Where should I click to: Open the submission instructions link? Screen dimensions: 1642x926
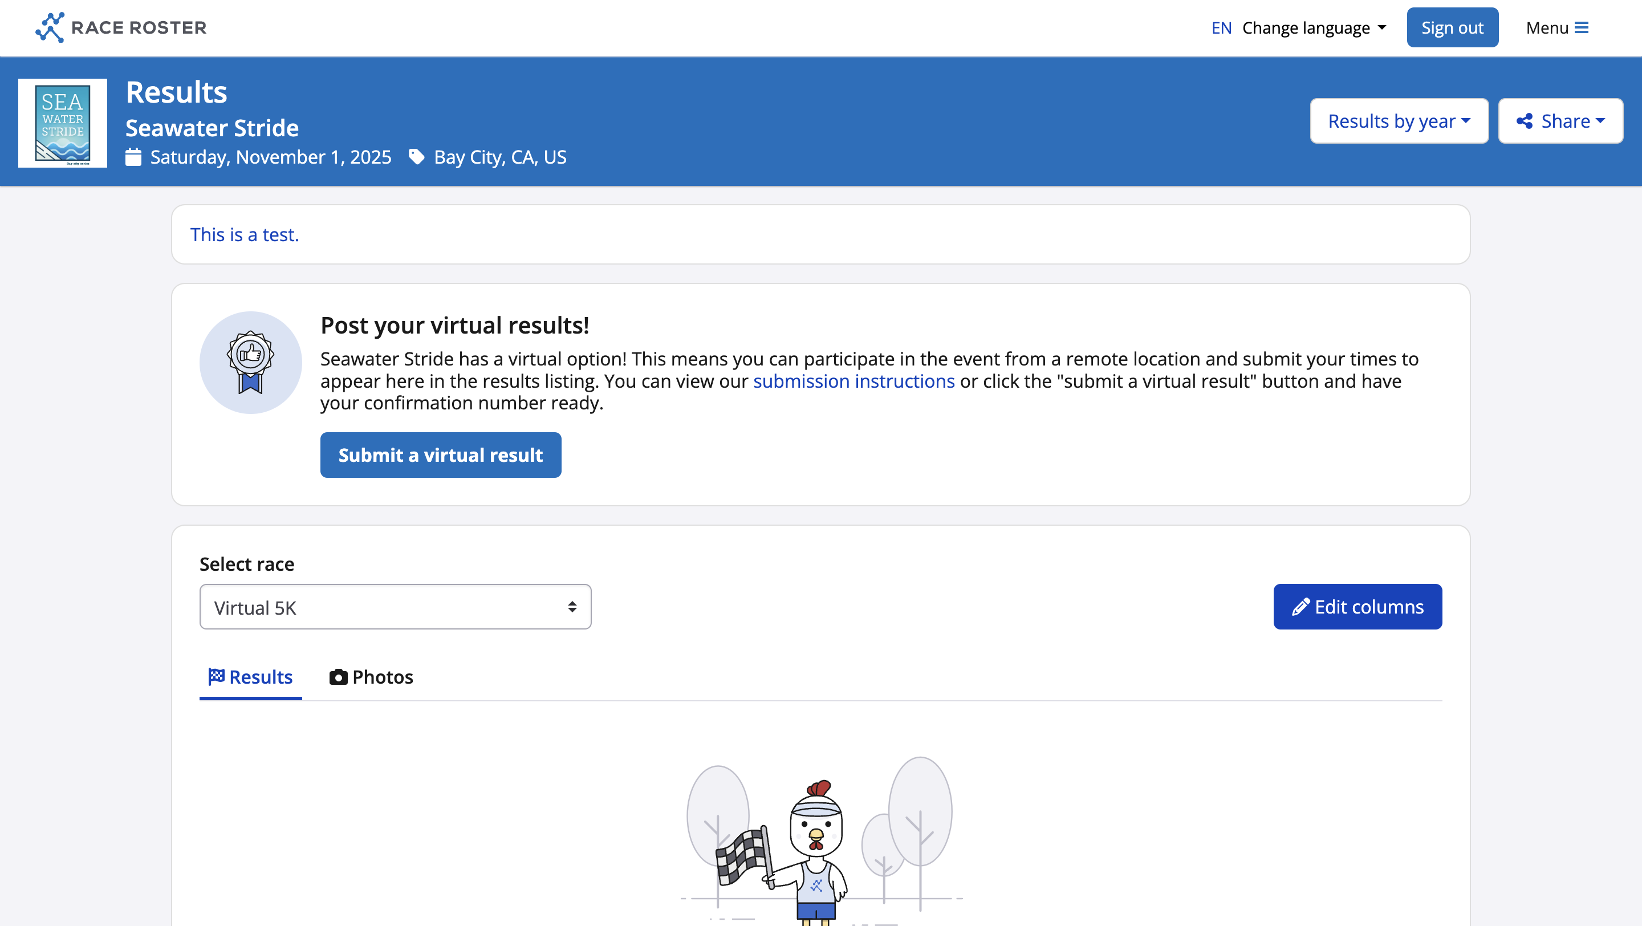853,381
